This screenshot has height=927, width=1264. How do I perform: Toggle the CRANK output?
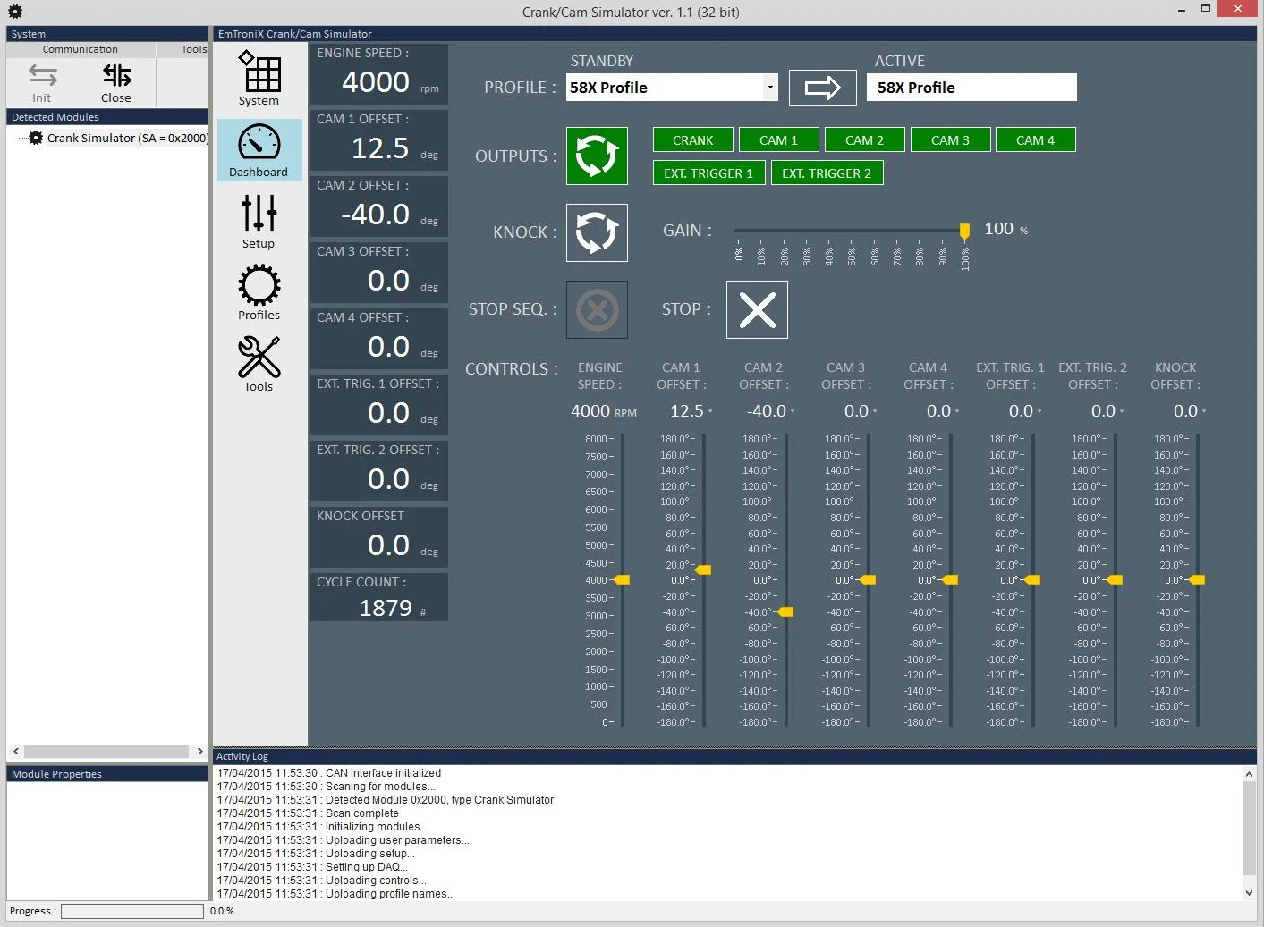click(x=693, y=140)
